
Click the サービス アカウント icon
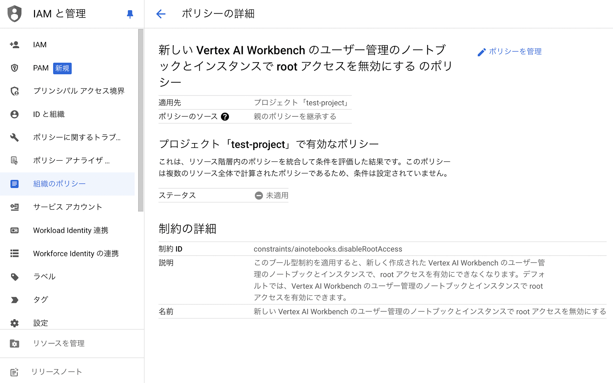tap(14, 207)
